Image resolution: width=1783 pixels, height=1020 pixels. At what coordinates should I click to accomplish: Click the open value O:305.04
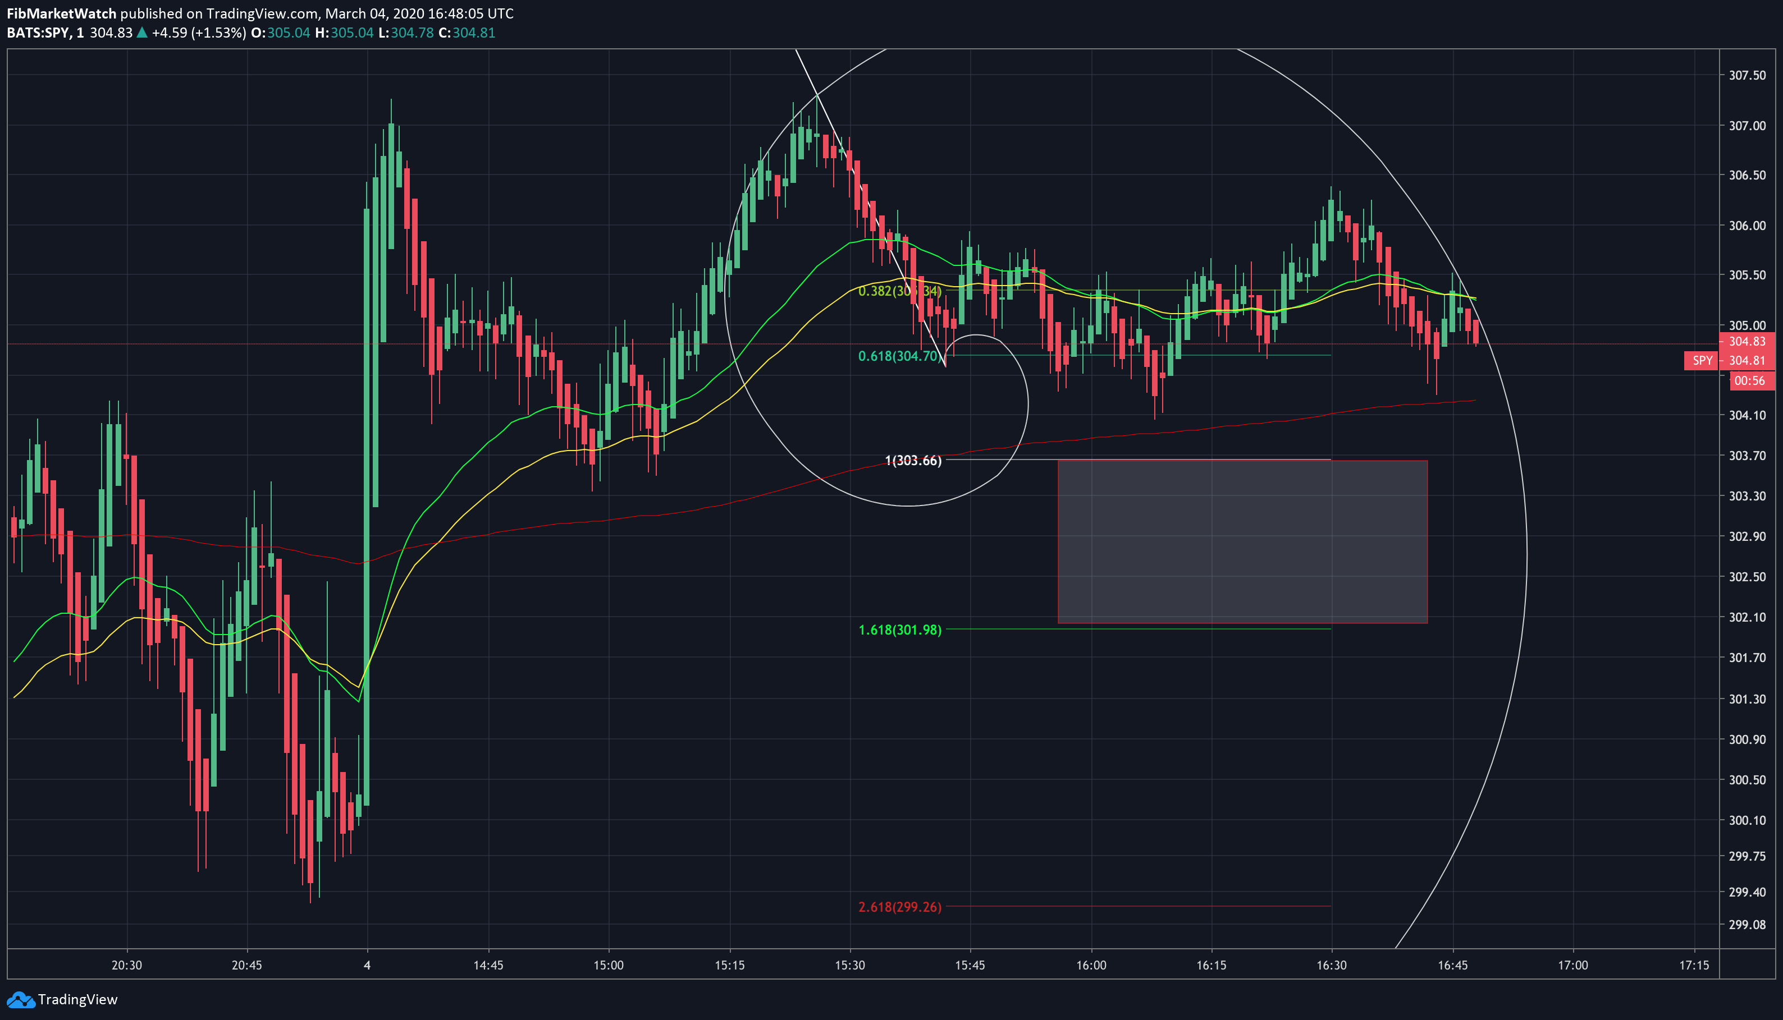coord(280,33)
